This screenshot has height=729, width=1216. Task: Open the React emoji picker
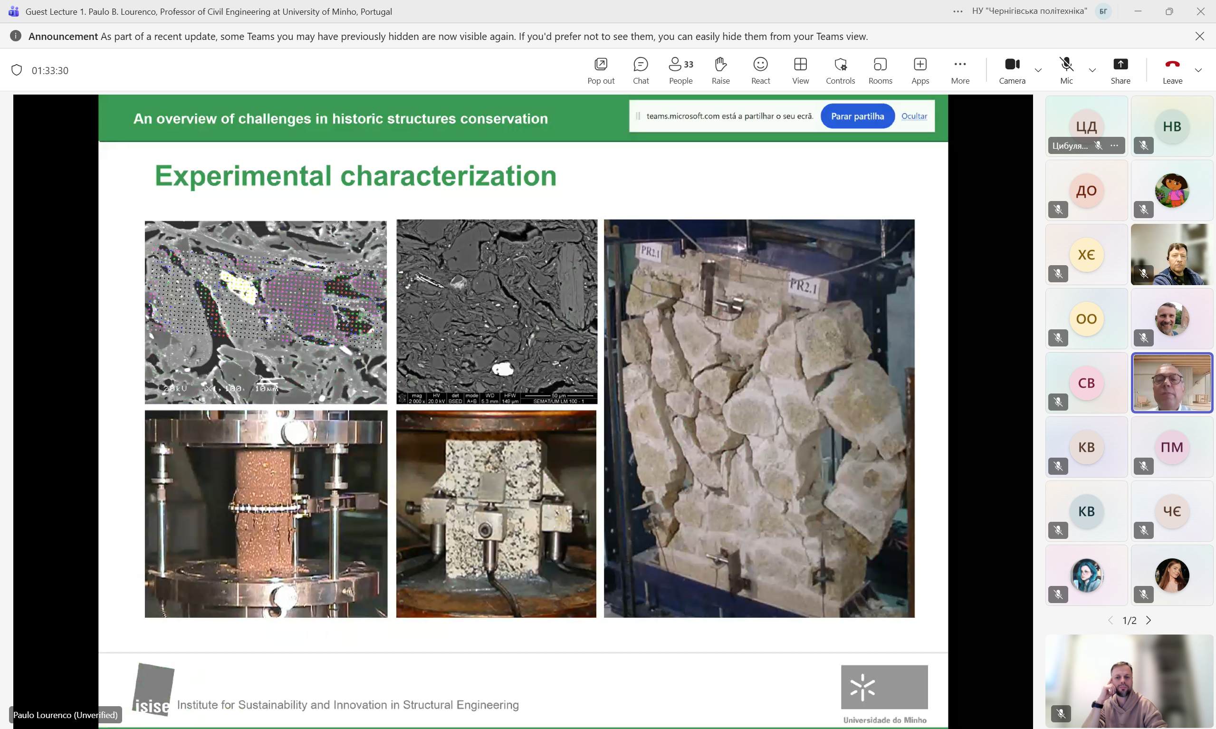[x=760, y=70]
